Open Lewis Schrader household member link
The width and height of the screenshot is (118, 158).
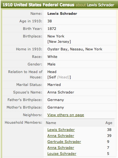(x=61, y=130)
